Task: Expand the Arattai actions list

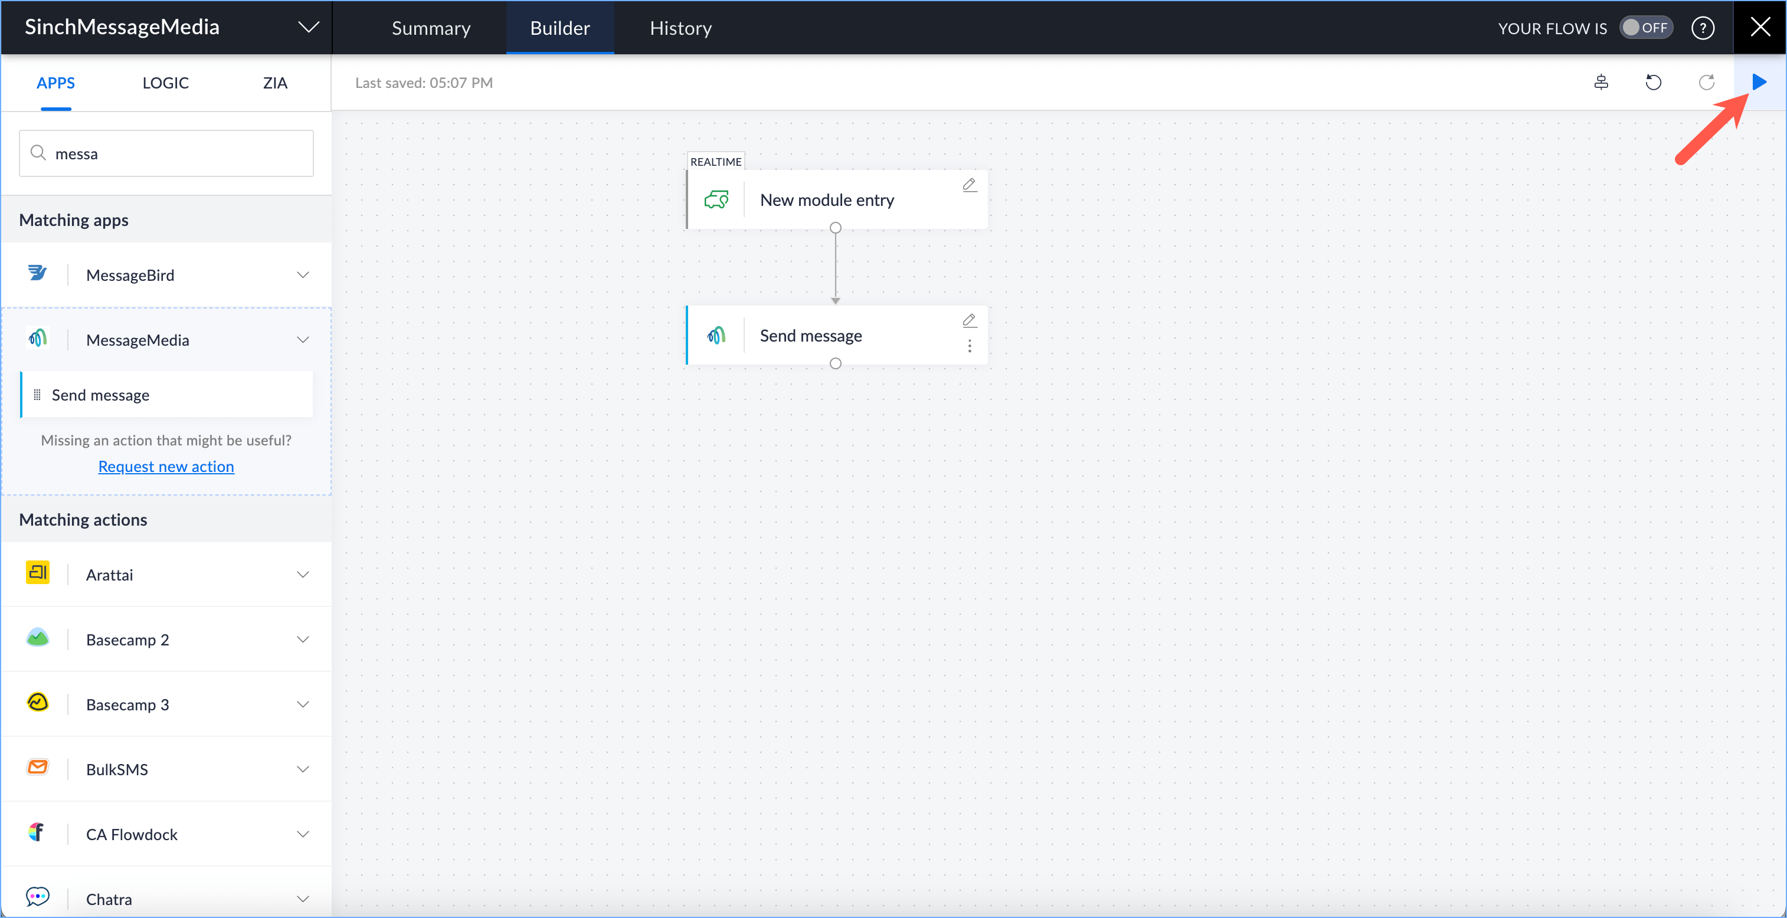Action: click(x=303, y=575)
